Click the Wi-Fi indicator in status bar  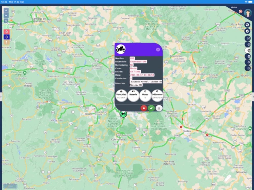[x=246, y=2]
